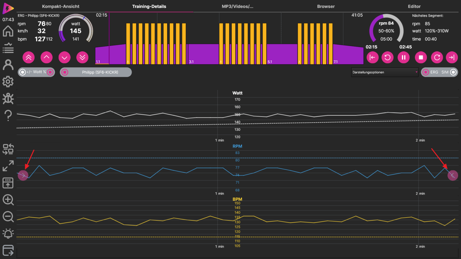Switch to Kompakt-Ansicht tab
Screen dimensions: 461x259
pyautogui.click(x=61, y=6)
